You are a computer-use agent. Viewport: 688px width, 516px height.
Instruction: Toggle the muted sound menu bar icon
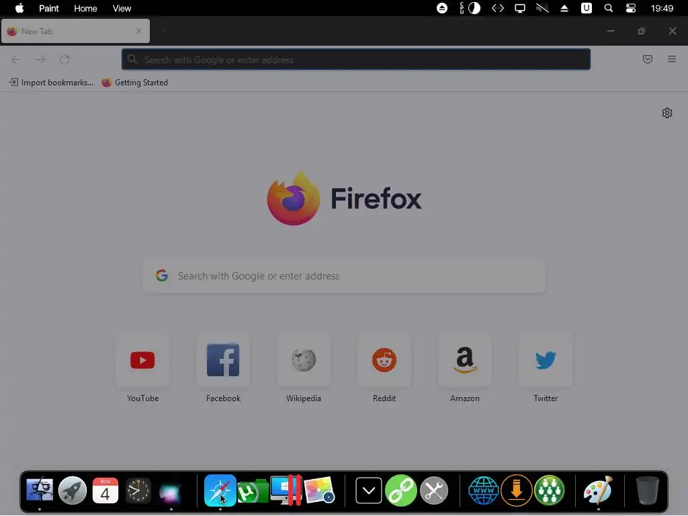tap(542, 8)
